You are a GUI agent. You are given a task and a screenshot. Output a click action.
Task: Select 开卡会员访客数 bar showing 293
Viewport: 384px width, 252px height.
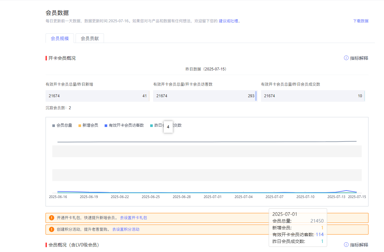click(205, 96)
